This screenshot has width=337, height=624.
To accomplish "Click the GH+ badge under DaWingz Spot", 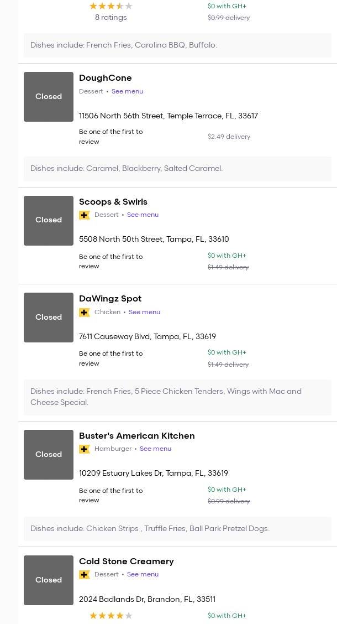I will (85, 313).
